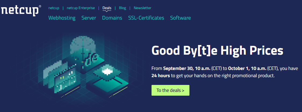This screenshot has width=302, height=112.
Task: Click the 'Good By[t]e High Prices' headline
Action: click(x=217, y=51)
